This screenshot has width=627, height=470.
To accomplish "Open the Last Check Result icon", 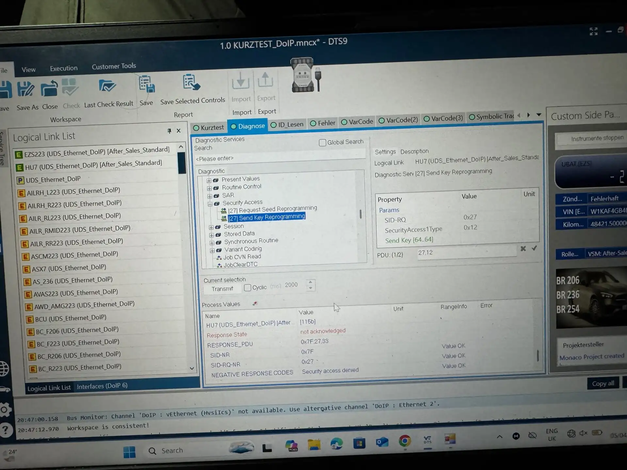I will tap(107, 86).
